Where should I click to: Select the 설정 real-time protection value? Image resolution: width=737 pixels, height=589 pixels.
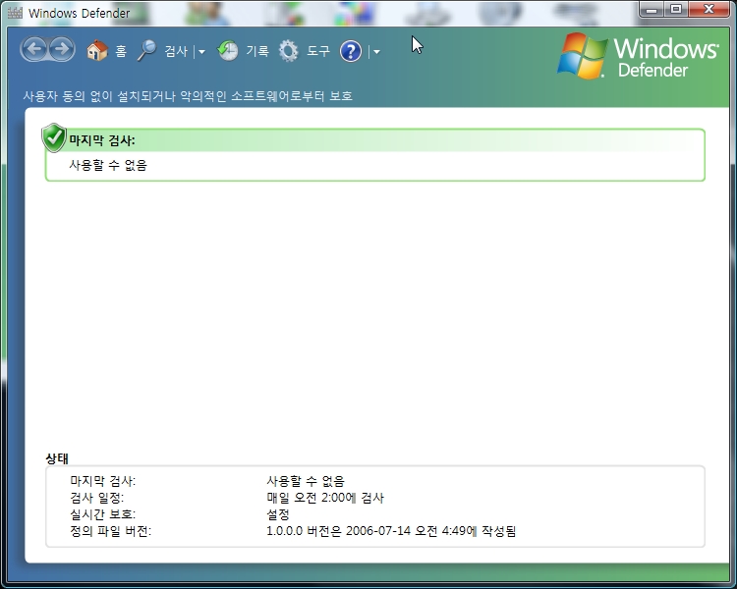coord(278,514)
